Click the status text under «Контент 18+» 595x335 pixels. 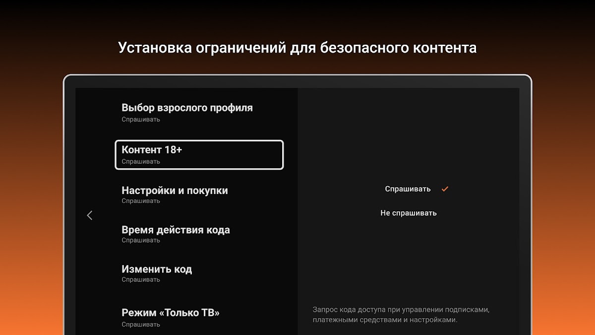(x=141, y=162)
